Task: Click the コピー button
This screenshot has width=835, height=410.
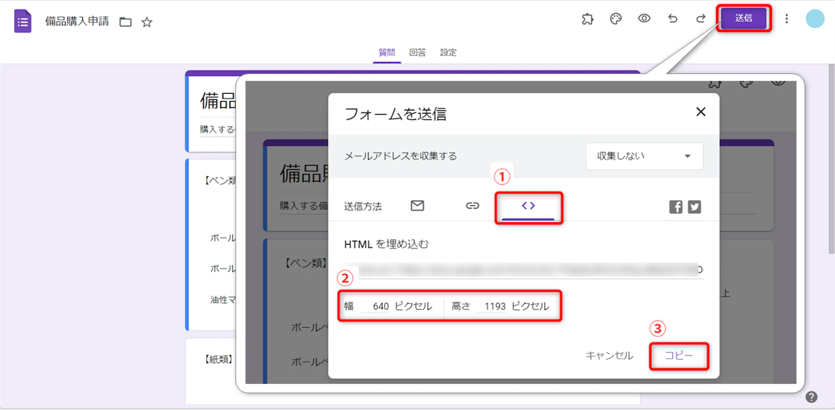Action: pyautogui.click(x=678, y=356)
